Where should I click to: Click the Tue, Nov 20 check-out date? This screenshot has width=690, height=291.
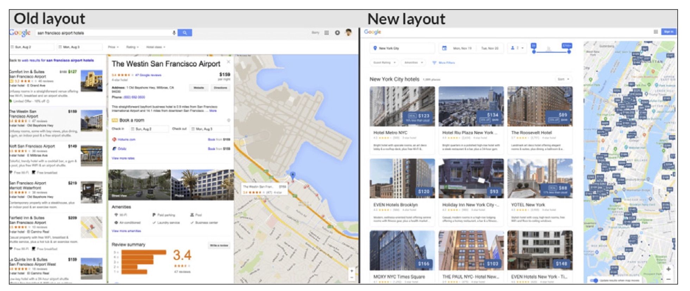[x=490, y=48]
